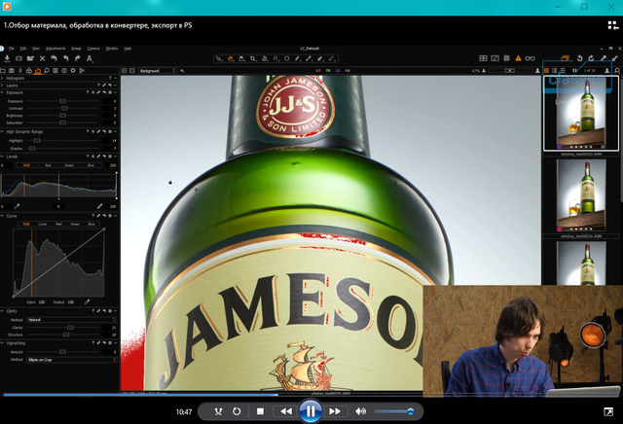Collapse the High Dynamic Range panel
The image size is (623, 424).
[3, 131]
